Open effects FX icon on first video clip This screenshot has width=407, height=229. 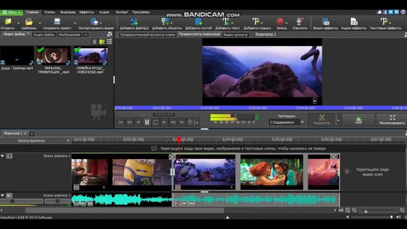point(76,187)
